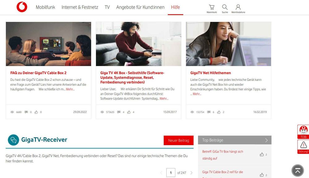Open Giga TV Cable Box 2 reif post
Viewport: 309px width, 178px height.
click(x=222, y=172)
